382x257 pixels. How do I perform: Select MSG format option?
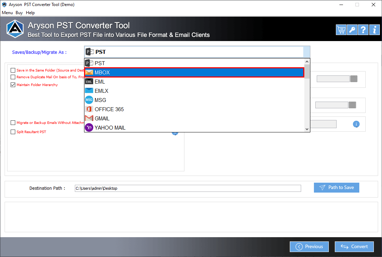[194, 100]
